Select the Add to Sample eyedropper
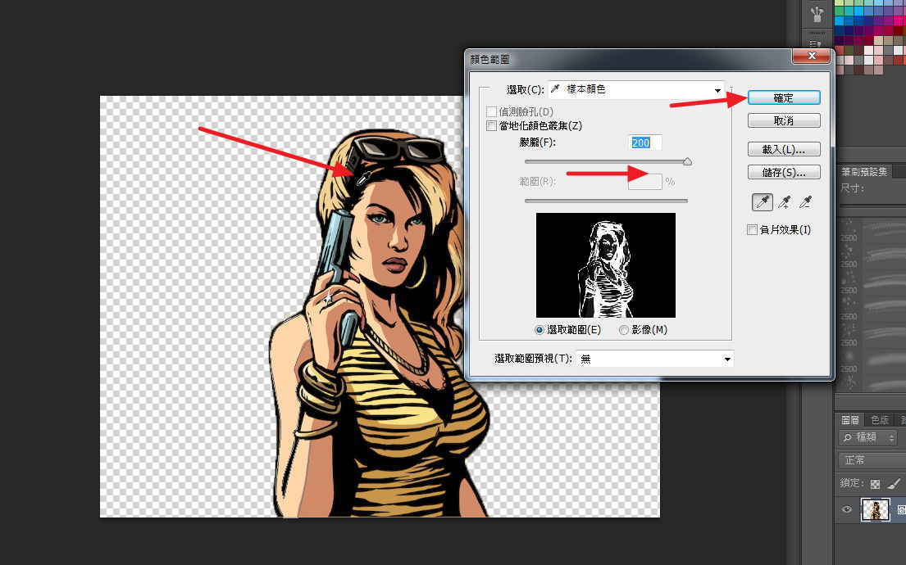906x565 pixels. (784, 202)
